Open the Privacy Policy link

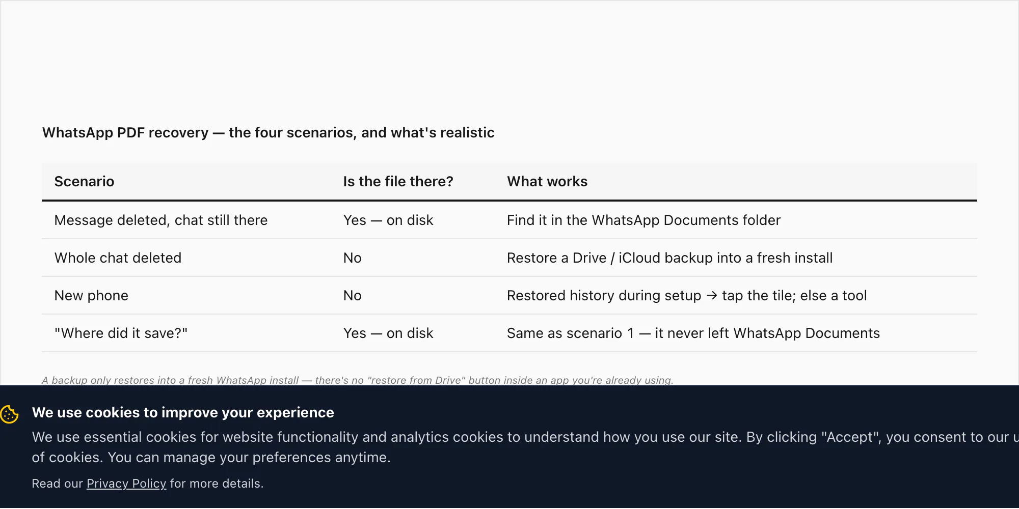click(126, 484)
